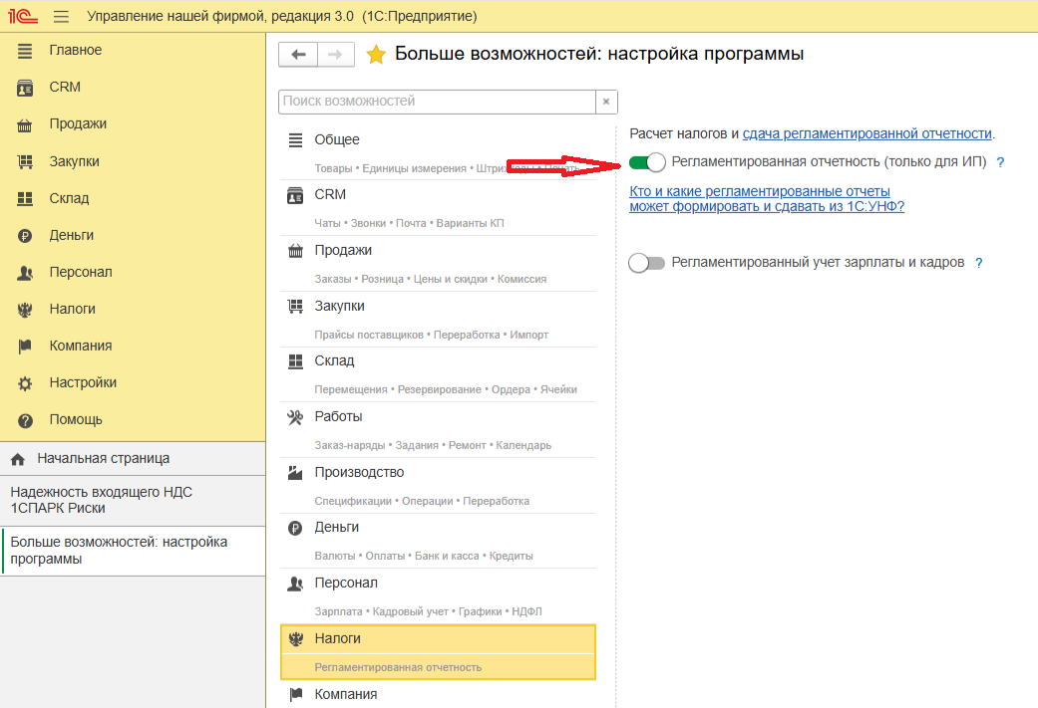Open CRM section in the left sidebar
Screen dimensions: 1038x708
click(65, 87)
